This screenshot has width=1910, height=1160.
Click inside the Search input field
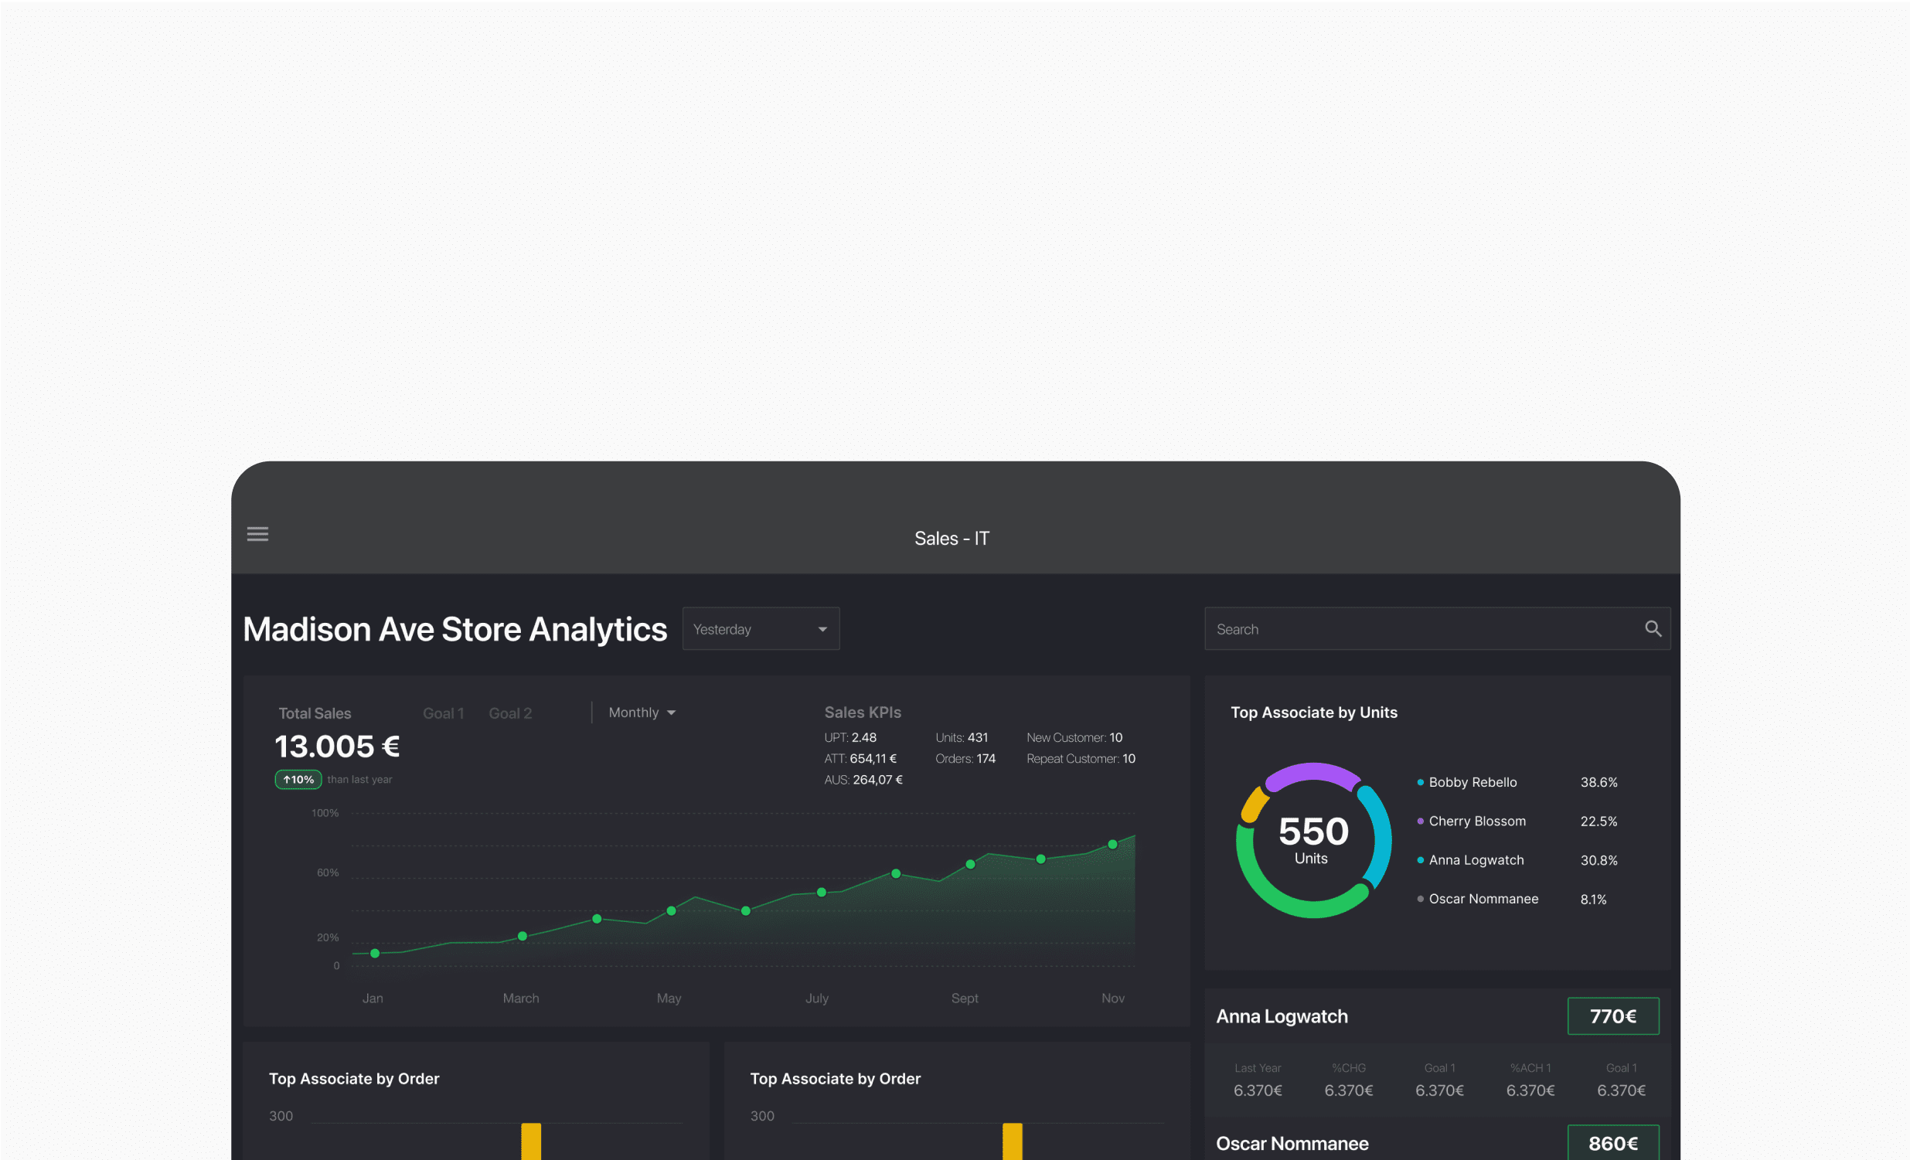pyautogui.click(x=1436, y=628)
